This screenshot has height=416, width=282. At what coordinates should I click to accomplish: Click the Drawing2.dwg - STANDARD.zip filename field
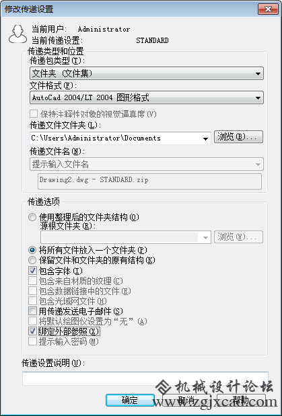(x=149, y=181)
